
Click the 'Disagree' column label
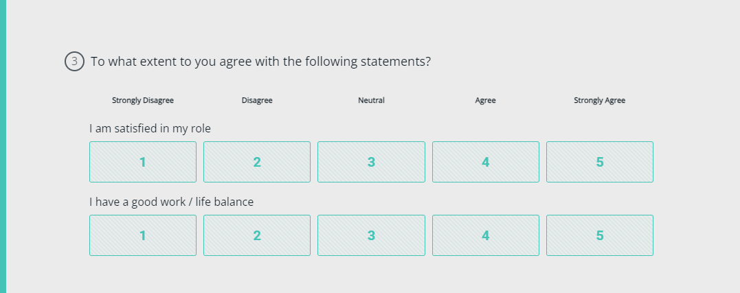257,100
